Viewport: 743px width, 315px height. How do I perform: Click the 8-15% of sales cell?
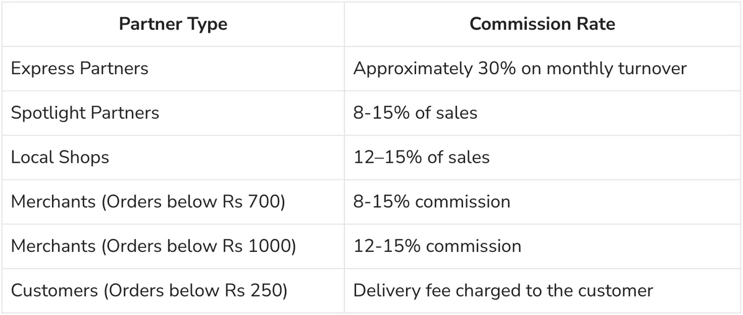[x=542, y=113]
